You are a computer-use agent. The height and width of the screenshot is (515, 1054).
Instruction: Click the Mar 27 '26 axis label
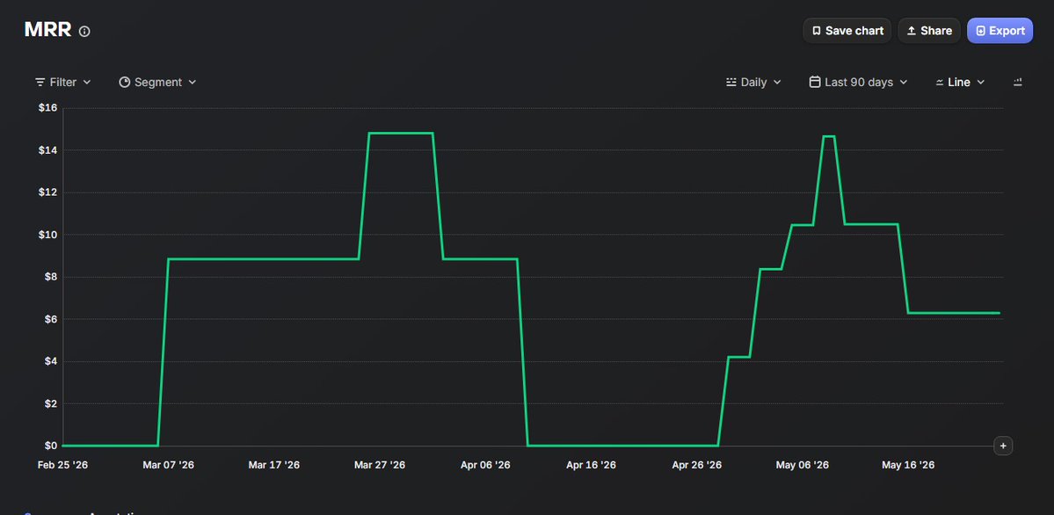(x=380, y=465)
